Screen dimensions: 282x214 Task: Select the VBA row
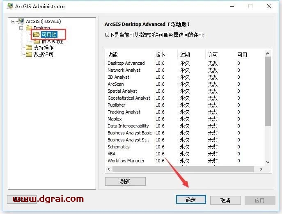pos(185,154)
